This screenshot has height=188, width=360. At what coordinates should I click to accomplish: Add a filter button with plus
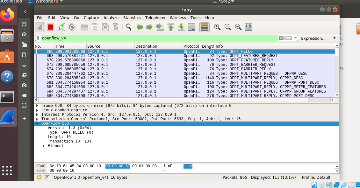334,38
